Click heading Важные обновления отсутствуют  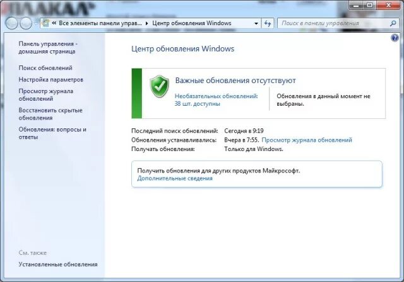click(x=235, y=81)
